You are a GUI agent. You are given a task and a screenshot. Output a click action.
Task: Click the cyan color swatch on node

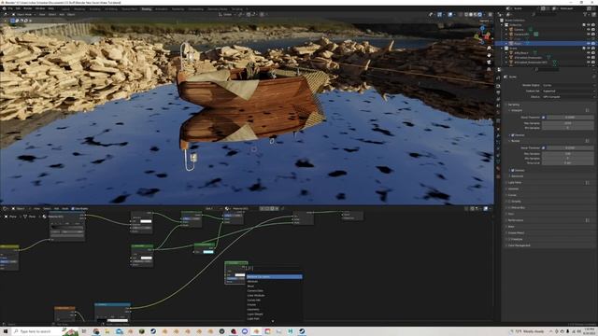(208, 252)
